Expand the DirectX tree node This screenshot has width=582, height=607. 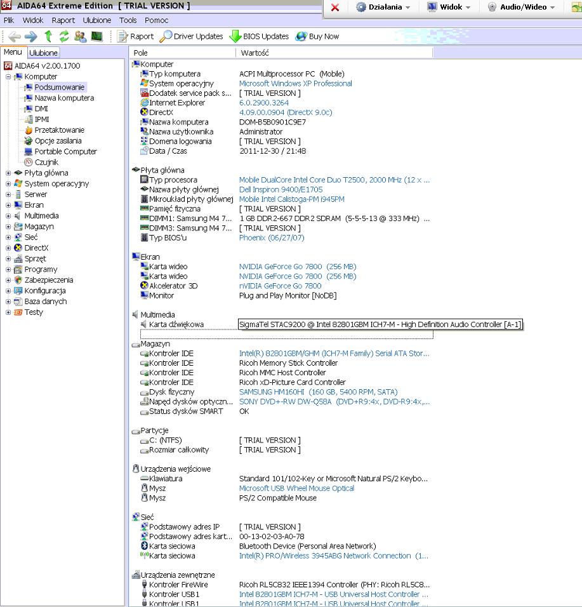pyautogui.click(x=8, y=248)
